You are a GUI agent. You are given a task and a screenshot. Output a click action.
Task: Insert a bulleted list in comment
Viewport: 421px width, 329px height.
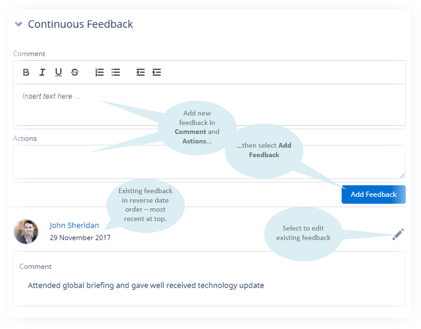(x=116, y=72)
